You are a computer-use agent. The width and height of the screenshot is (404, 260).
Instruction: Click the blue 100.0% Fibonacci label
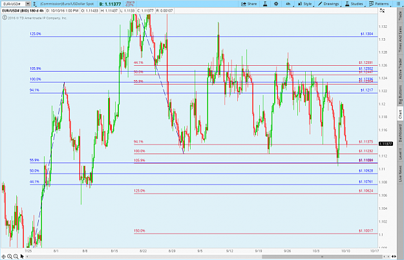[x=36, y=79]
